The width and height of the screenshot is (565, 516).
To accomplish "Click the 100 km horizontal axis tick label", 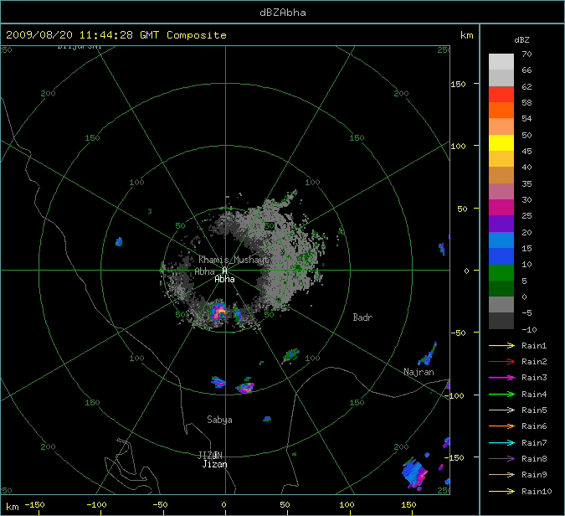I will pos(347,505).
